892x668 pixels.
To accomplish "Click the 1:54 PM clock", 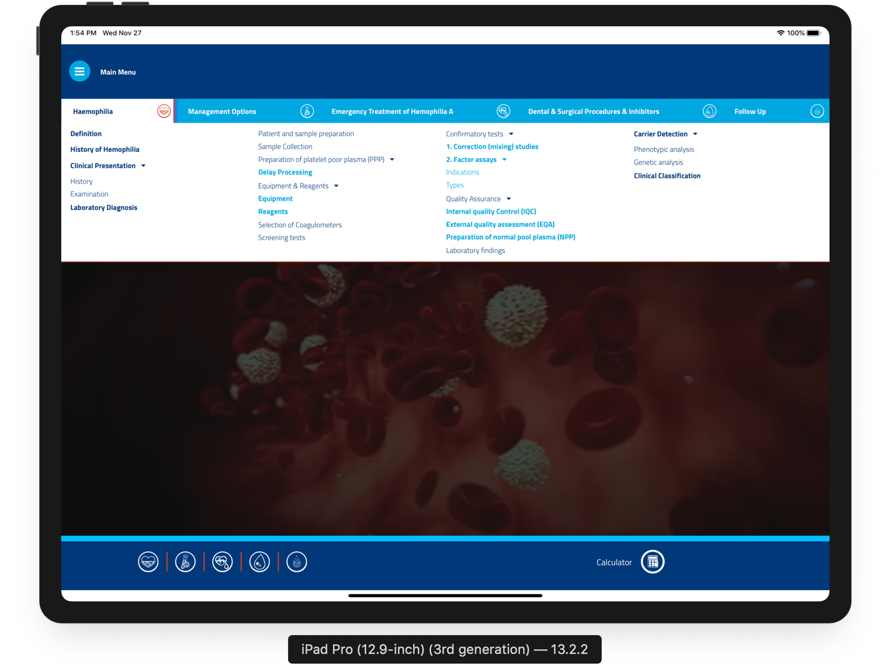I will (x=84, y=33).
